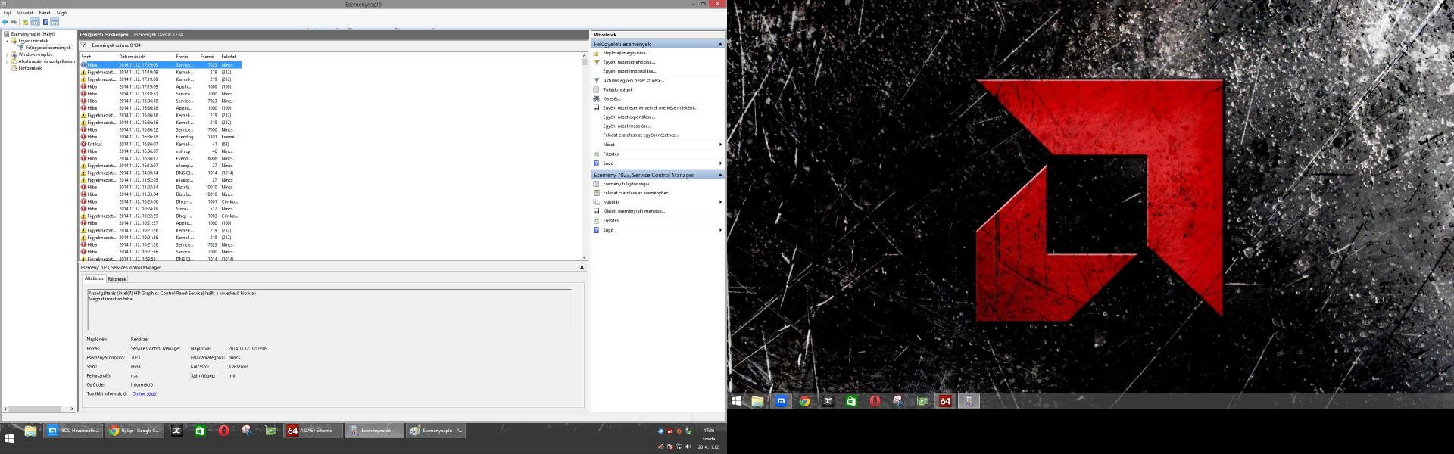Click 'Feladat csatolása az eseményhez...' action
This screenshot has width=1454, height=454.
637,193
